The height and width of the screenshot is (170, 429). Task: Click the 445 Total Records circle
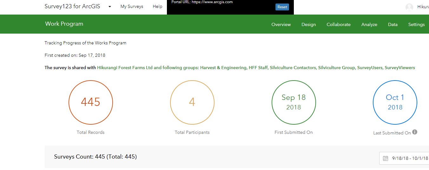pos(90,102)
